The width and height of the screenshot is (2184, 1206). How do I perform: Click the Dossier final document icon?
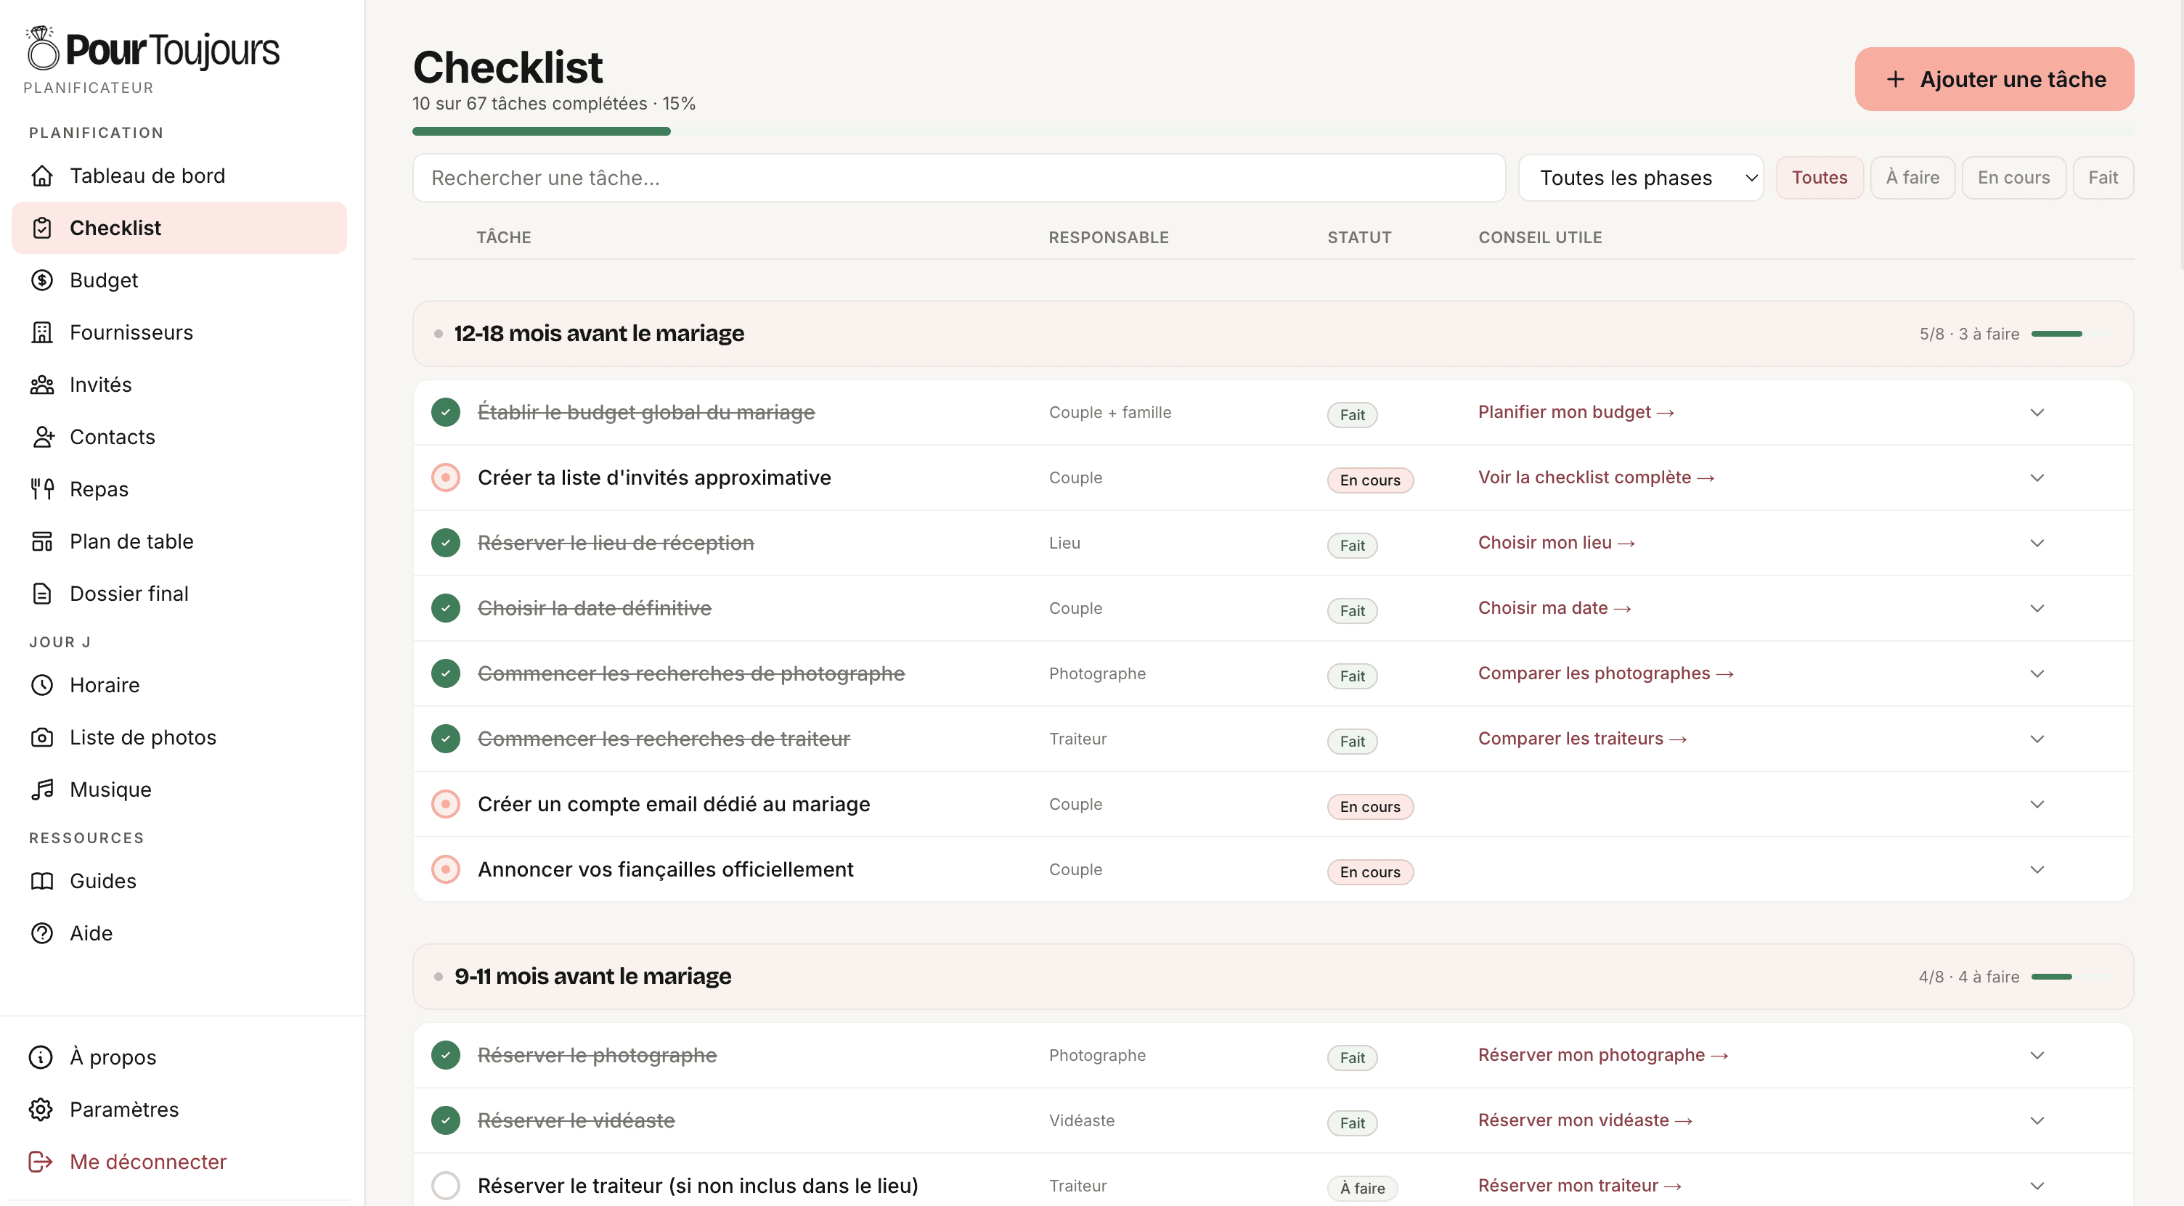(41, 594)
